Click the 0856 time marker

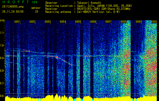[x=93, y=22]
